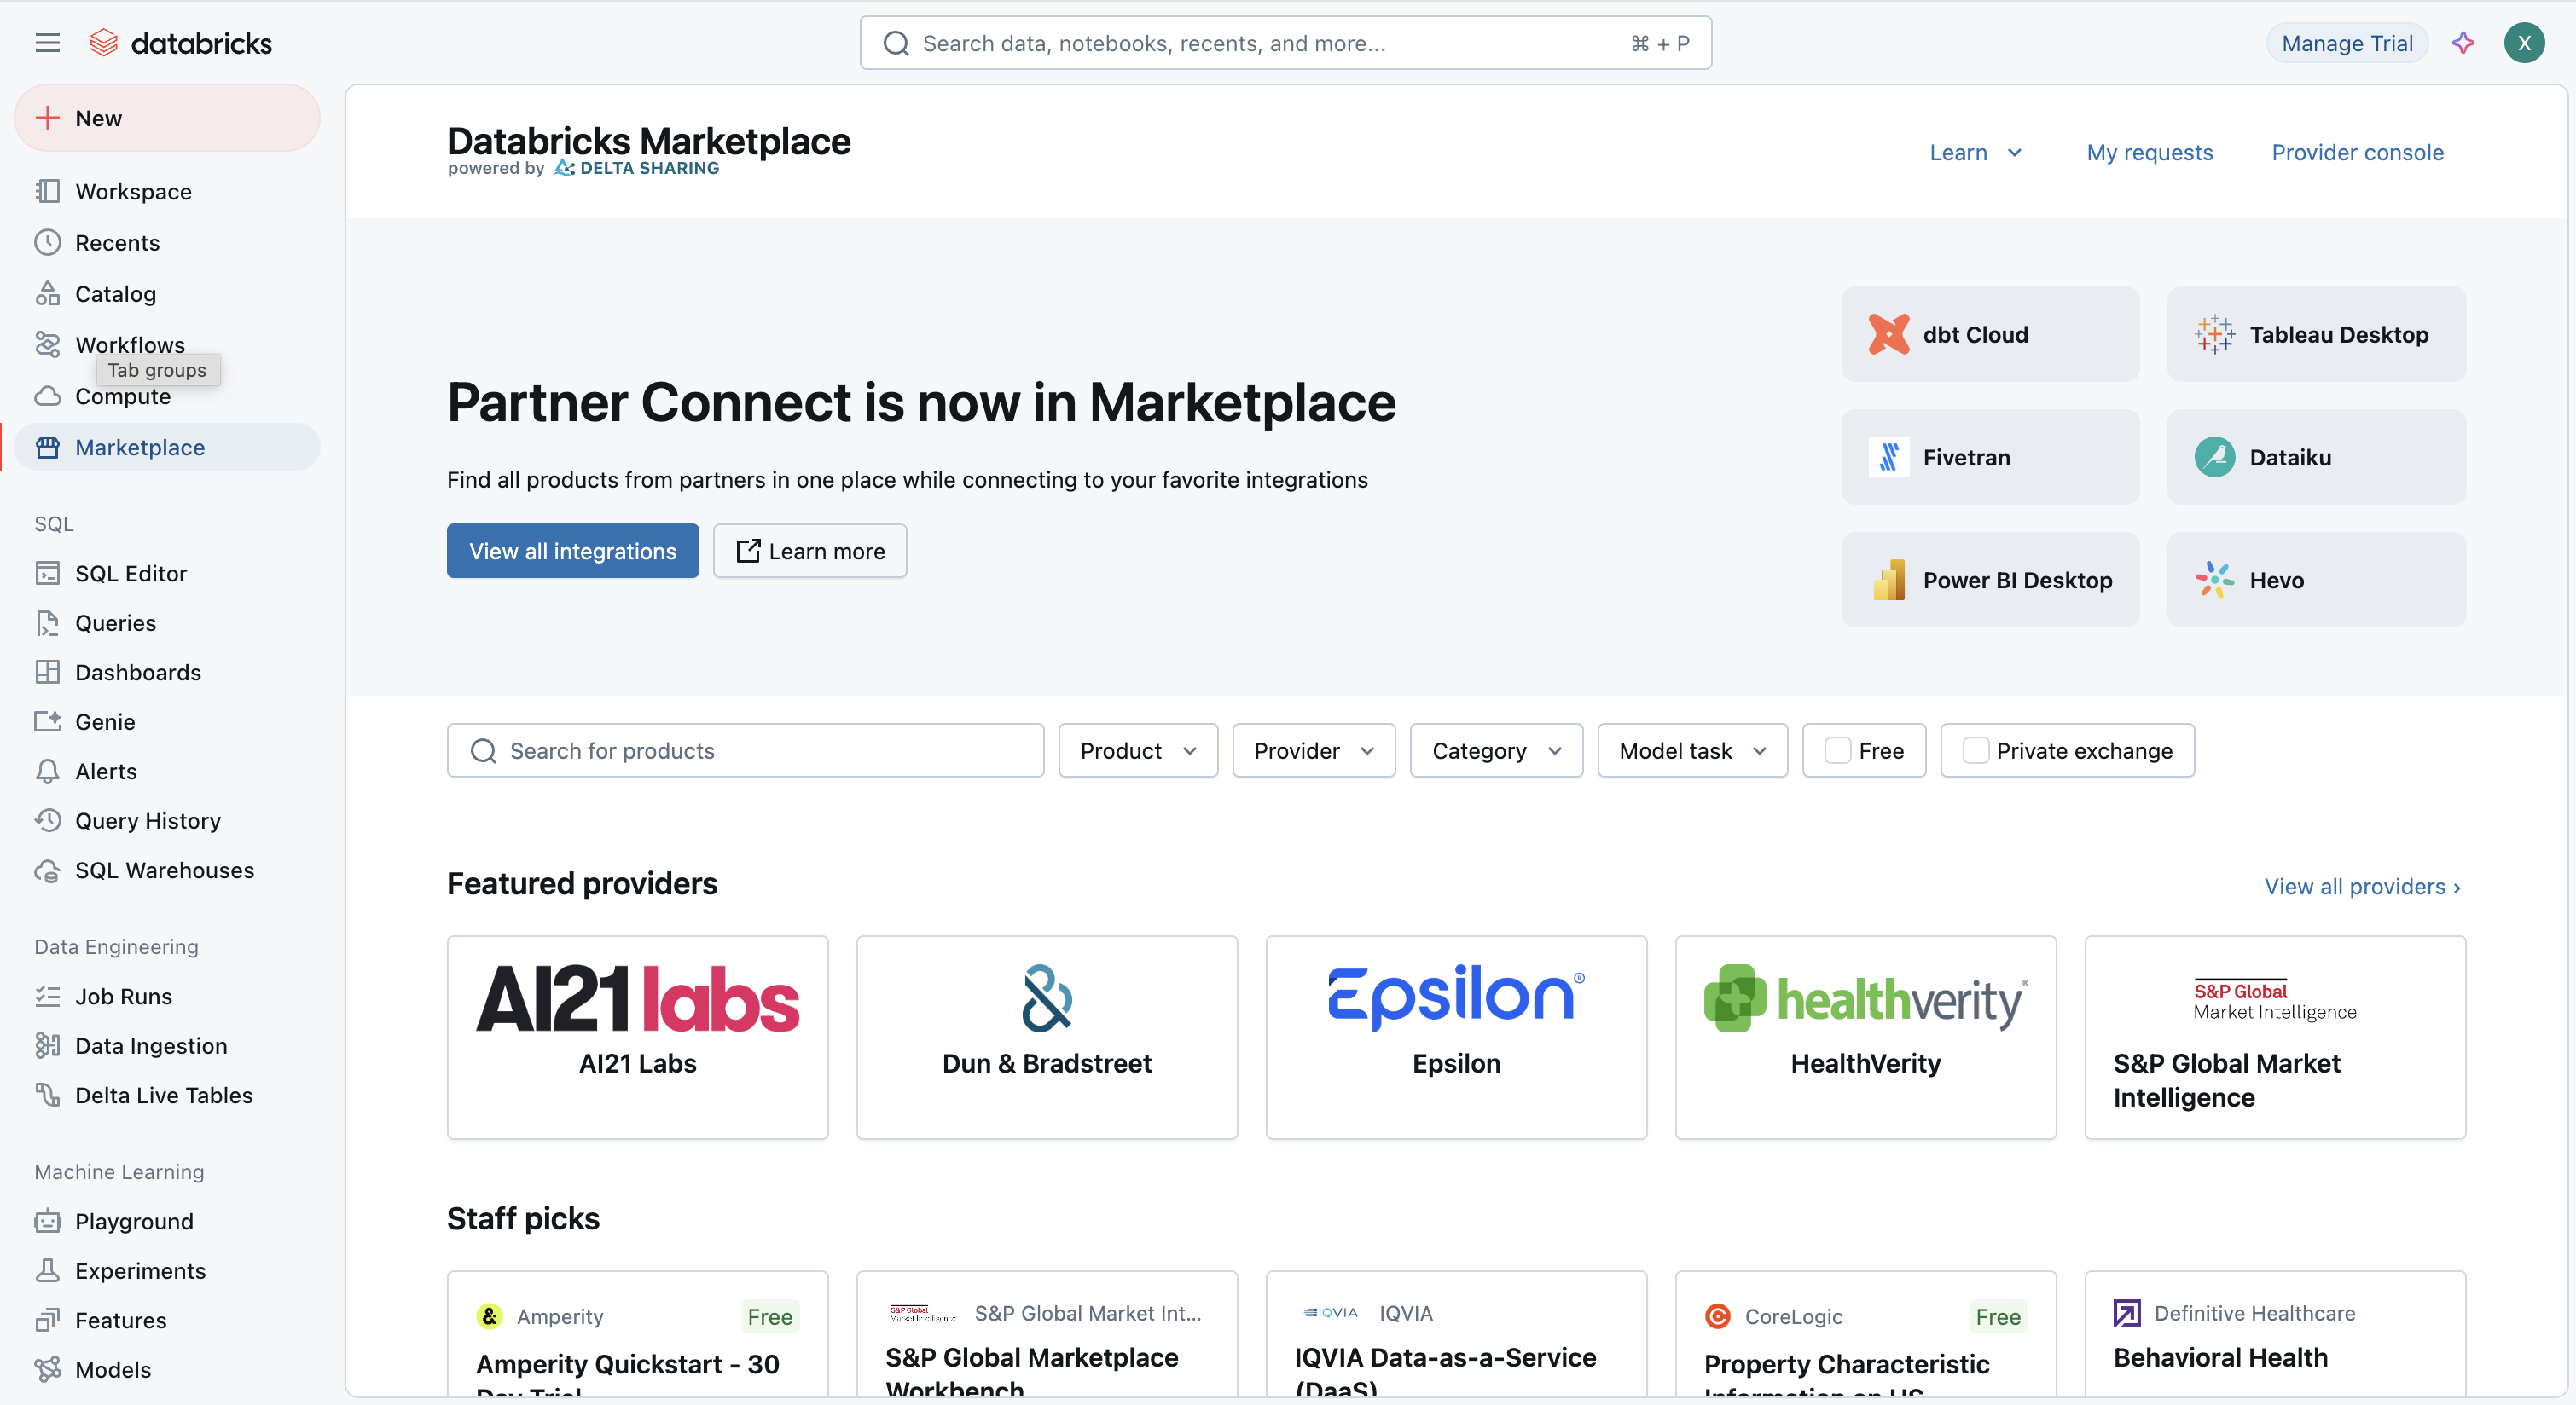Click the Experiments flask icon

[x=48, y=1270]
